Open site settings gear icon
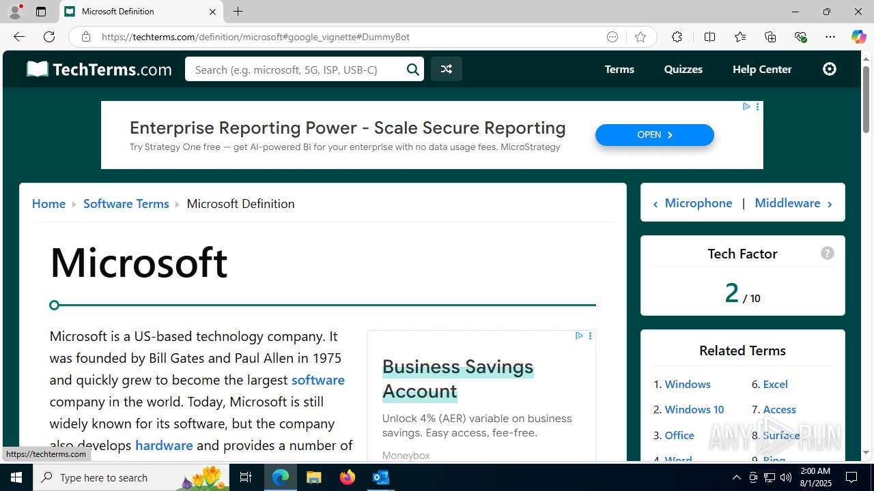The image size is (874, 491). (x=830, y=69)
